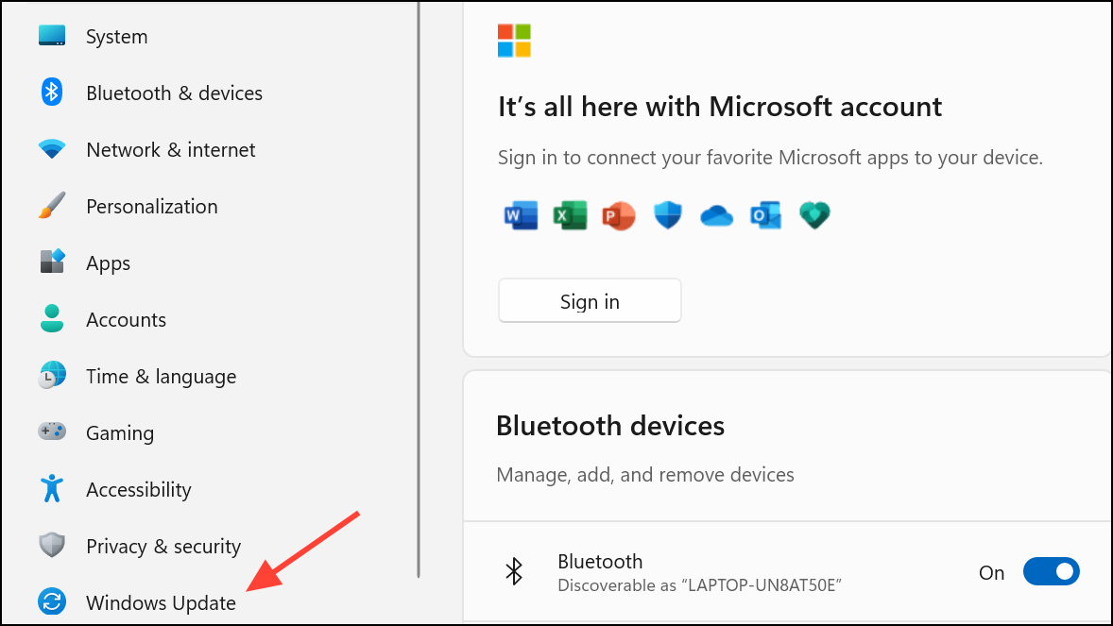The width and height of the screenshot is (1113, 626).
Task: Click the Word app icon
Action: coord(521,216)
